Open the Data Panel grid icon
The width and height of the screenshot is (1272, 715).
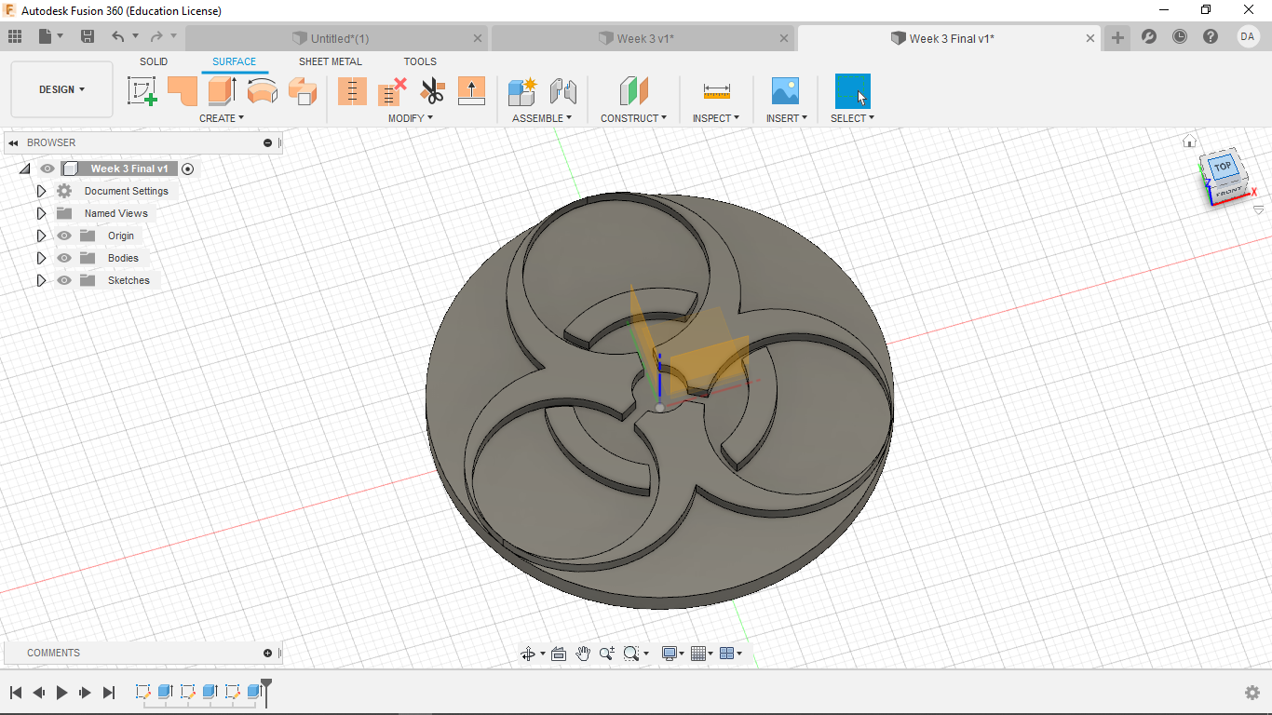pyautogui.click(x=14, y=36)
